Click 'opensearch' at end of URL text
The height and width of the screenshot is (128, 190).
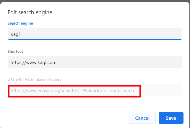tap(122, 90)
